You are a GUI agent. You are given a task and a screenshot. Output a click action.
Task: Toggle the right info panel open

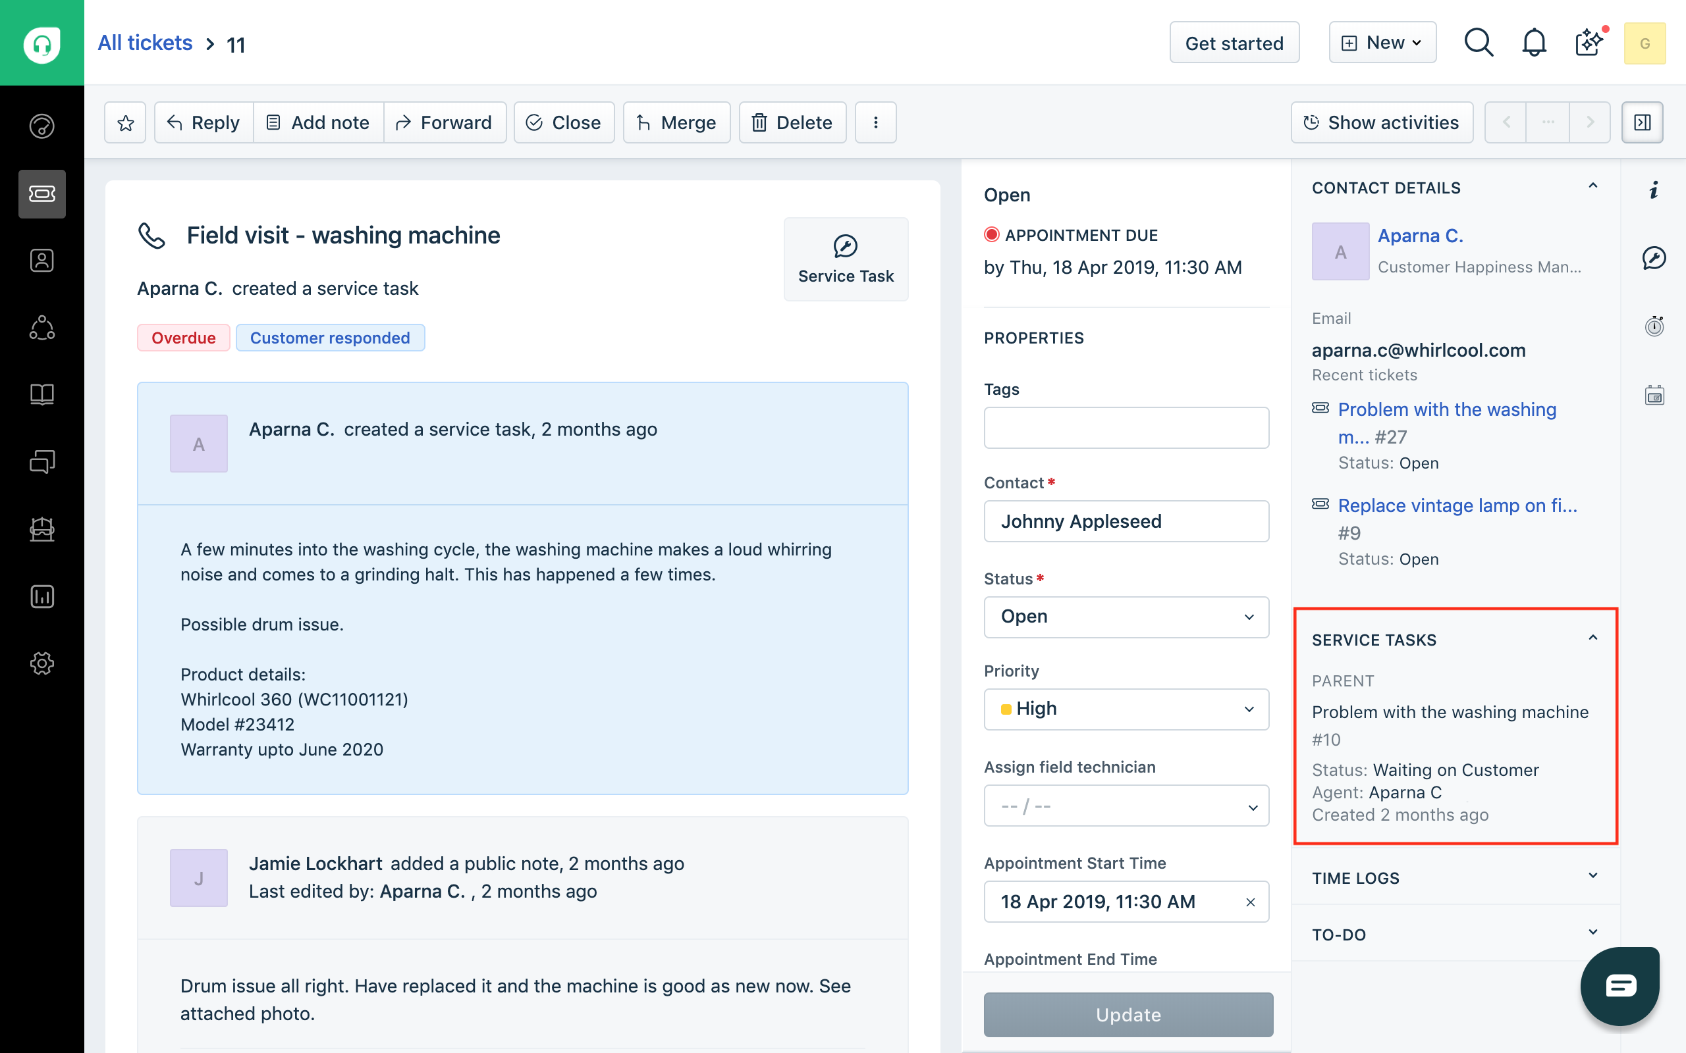pos(1642,122)
